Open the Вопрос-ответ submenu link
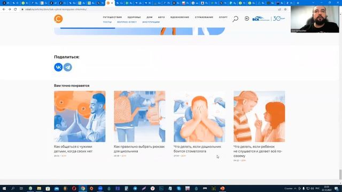The height and width of the screenshot is (192, 342). [x=127, y=22]
